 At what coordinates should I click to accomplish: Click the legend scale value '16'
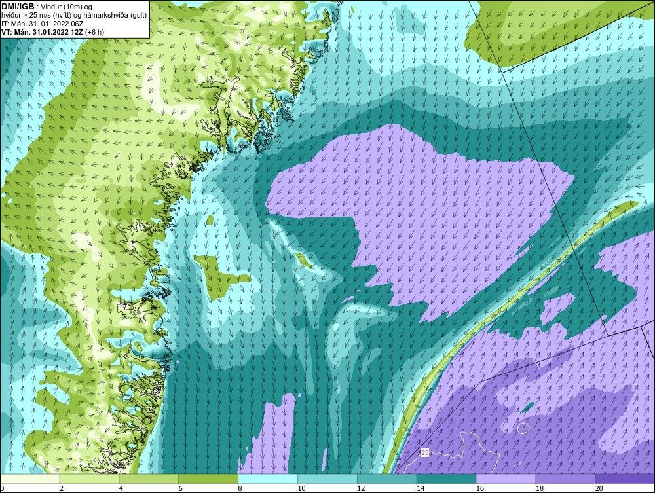tap(480, 488)
